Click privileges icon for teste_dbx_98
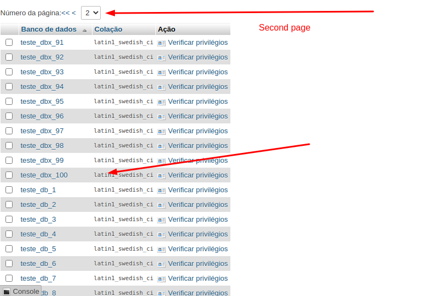Screen dimensions: 423x296 pos(161,146)
